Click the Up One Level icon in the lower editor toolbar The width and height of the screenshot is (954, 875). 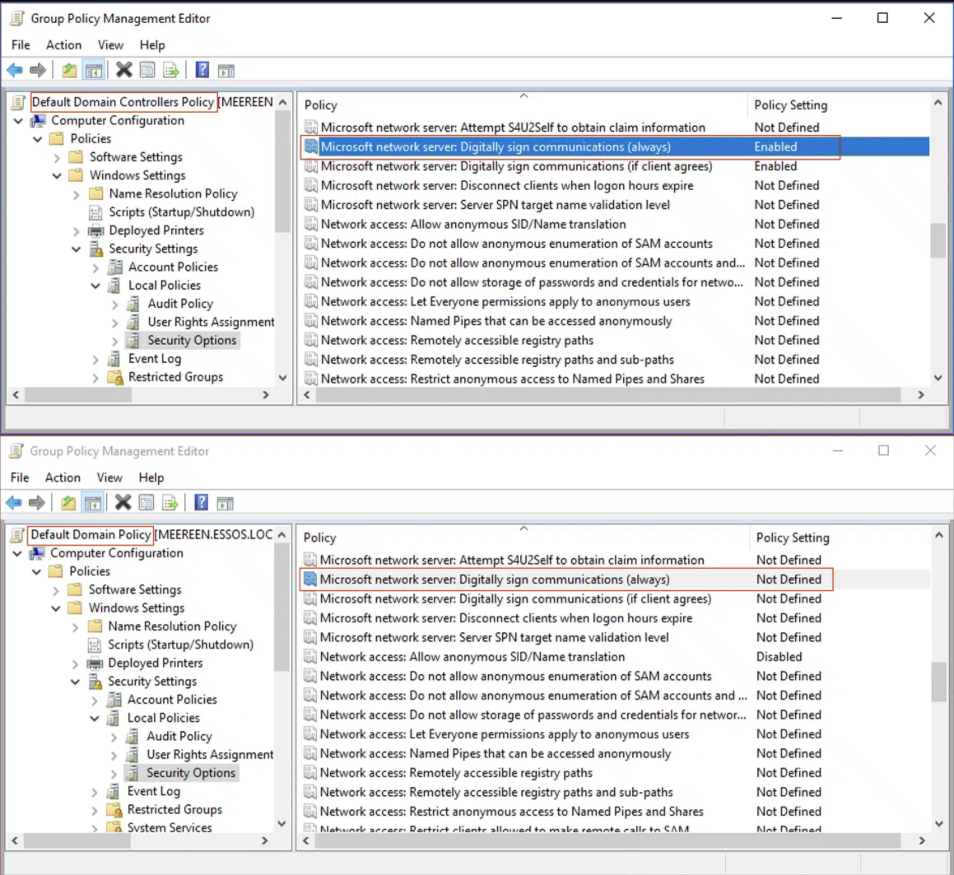[68, 503]
